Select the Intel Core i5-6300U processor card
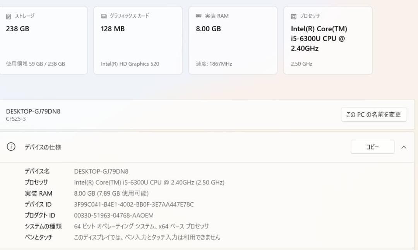Image resolution: width=418 pixels, height=250 pixels. pyautogui.click(x=328, y=40)
